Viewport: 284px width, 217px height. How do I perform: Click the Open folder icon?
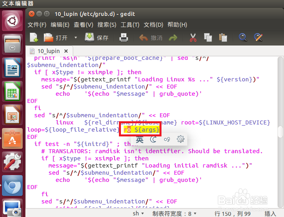pos(49,37)
